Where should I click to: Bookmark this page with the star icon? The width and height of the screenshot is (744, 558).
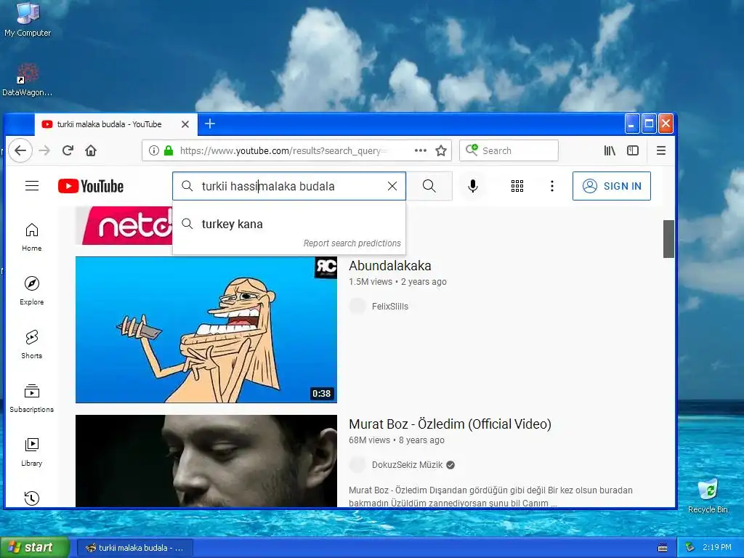tap(441, 151)
